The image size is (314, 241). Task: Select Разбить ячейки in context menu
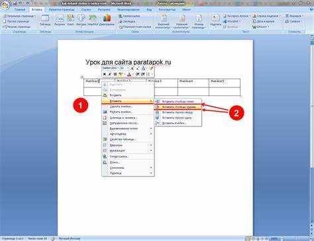[128, 112]
